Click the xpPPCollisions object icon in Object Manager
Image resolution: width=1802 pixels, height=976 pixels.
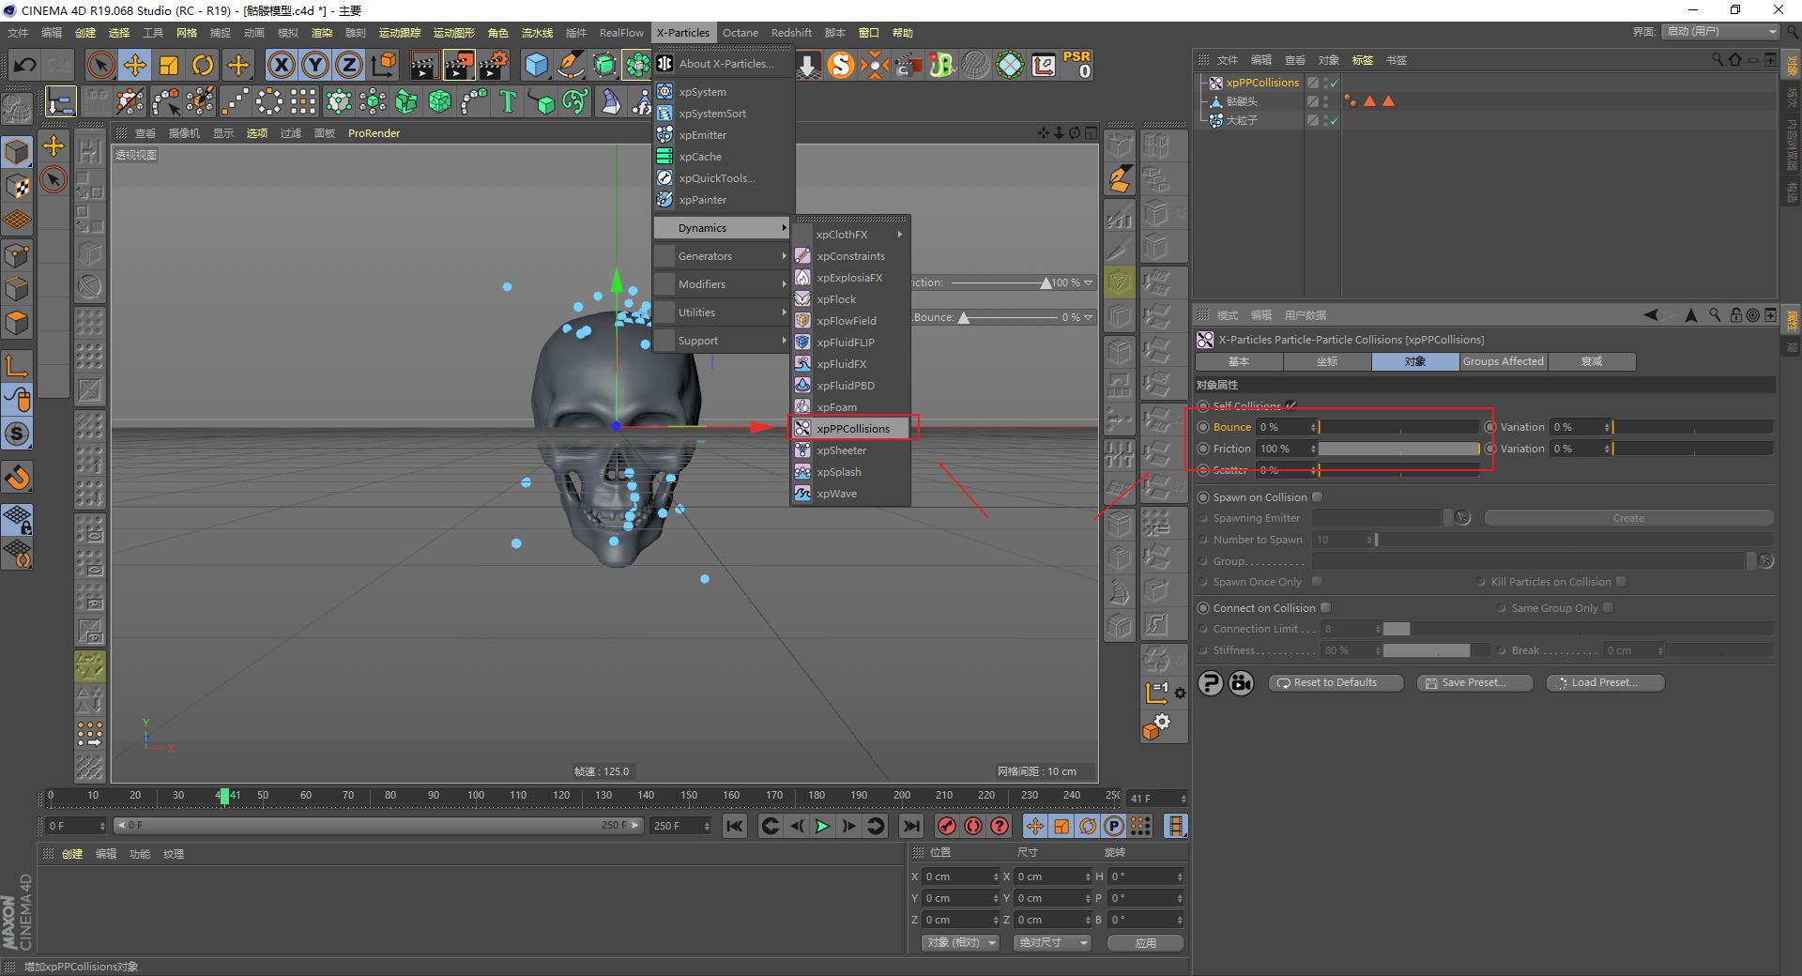1216,83
